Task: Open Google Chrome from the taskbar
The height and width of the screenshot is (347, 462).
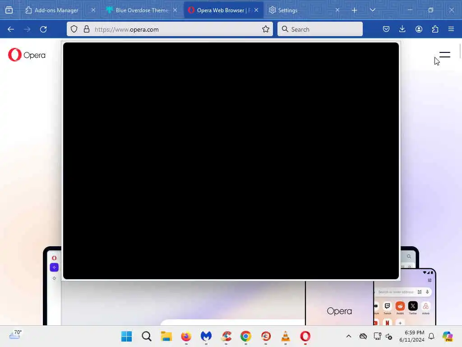Action: [x=246, y=336]
